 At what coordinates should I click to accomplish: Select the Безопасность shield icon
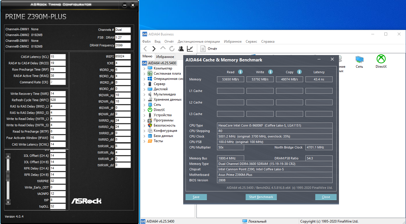point(150,125)
